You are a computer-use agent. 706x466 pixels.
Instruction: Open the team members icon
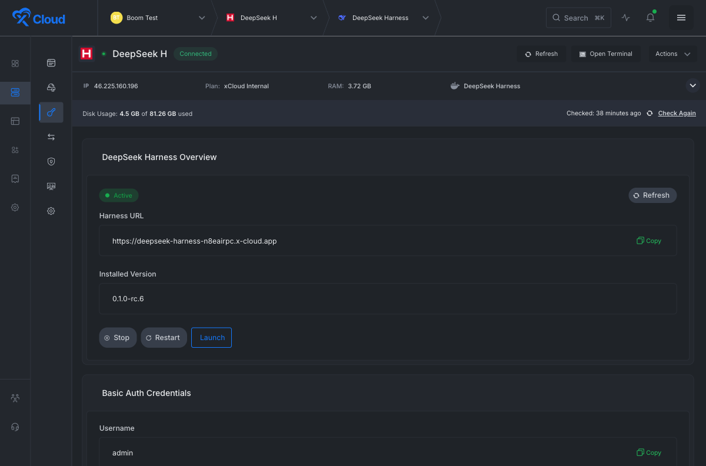click(x=15, y=398)
